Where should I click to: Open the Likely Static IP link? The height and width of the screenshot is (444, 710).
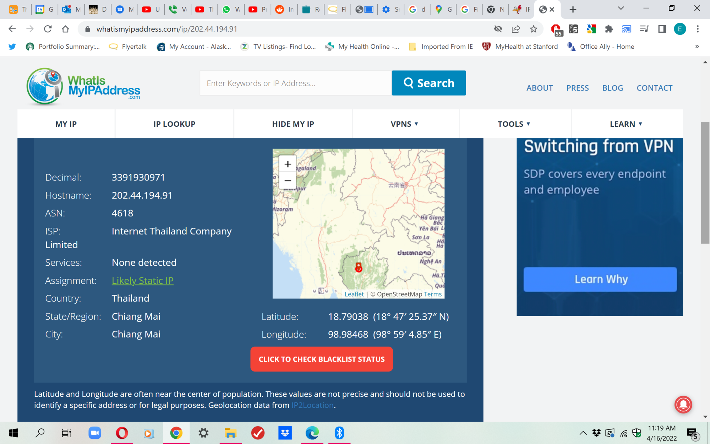142,281
